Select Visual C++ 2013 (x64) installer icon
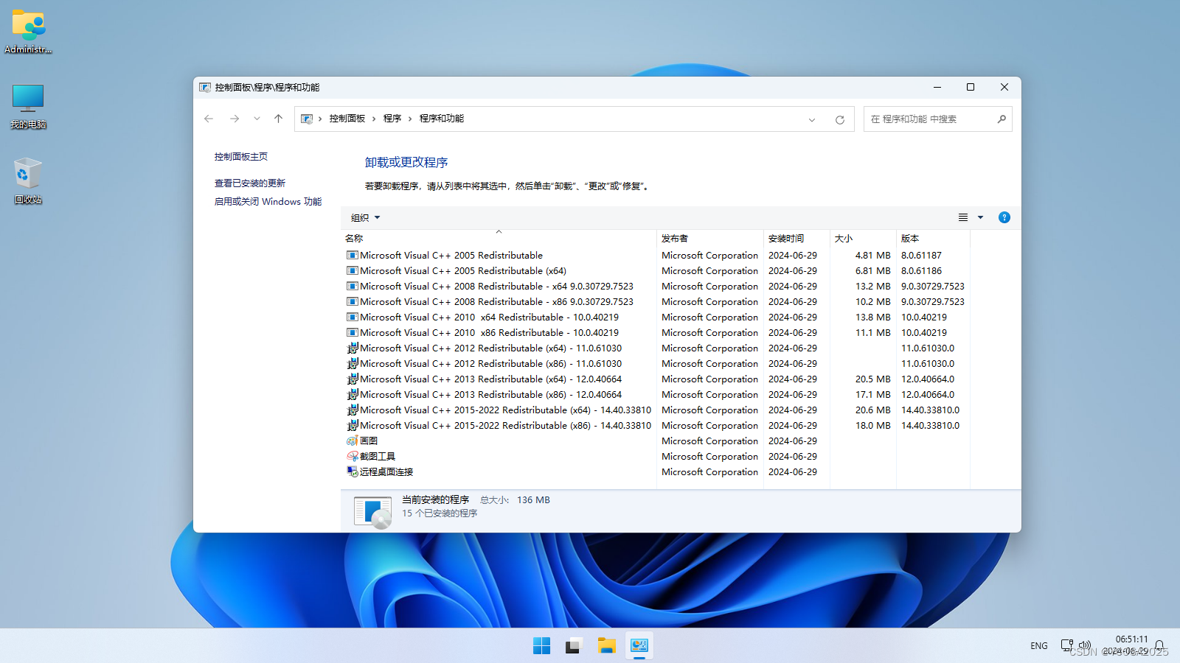Viewport: 1180px width, 663px height. click(353, 379)
